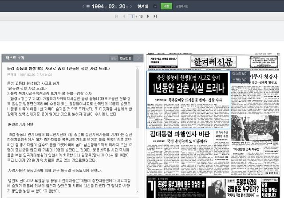
Task: Click the day 20 in date selector
Action: (122, 6)
